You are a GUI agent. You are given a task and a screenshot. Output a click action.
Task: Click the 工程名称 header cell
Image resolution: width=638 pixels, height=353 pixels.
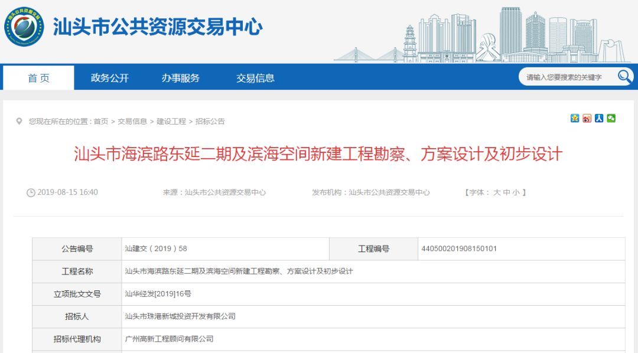(x=77, y=272)
